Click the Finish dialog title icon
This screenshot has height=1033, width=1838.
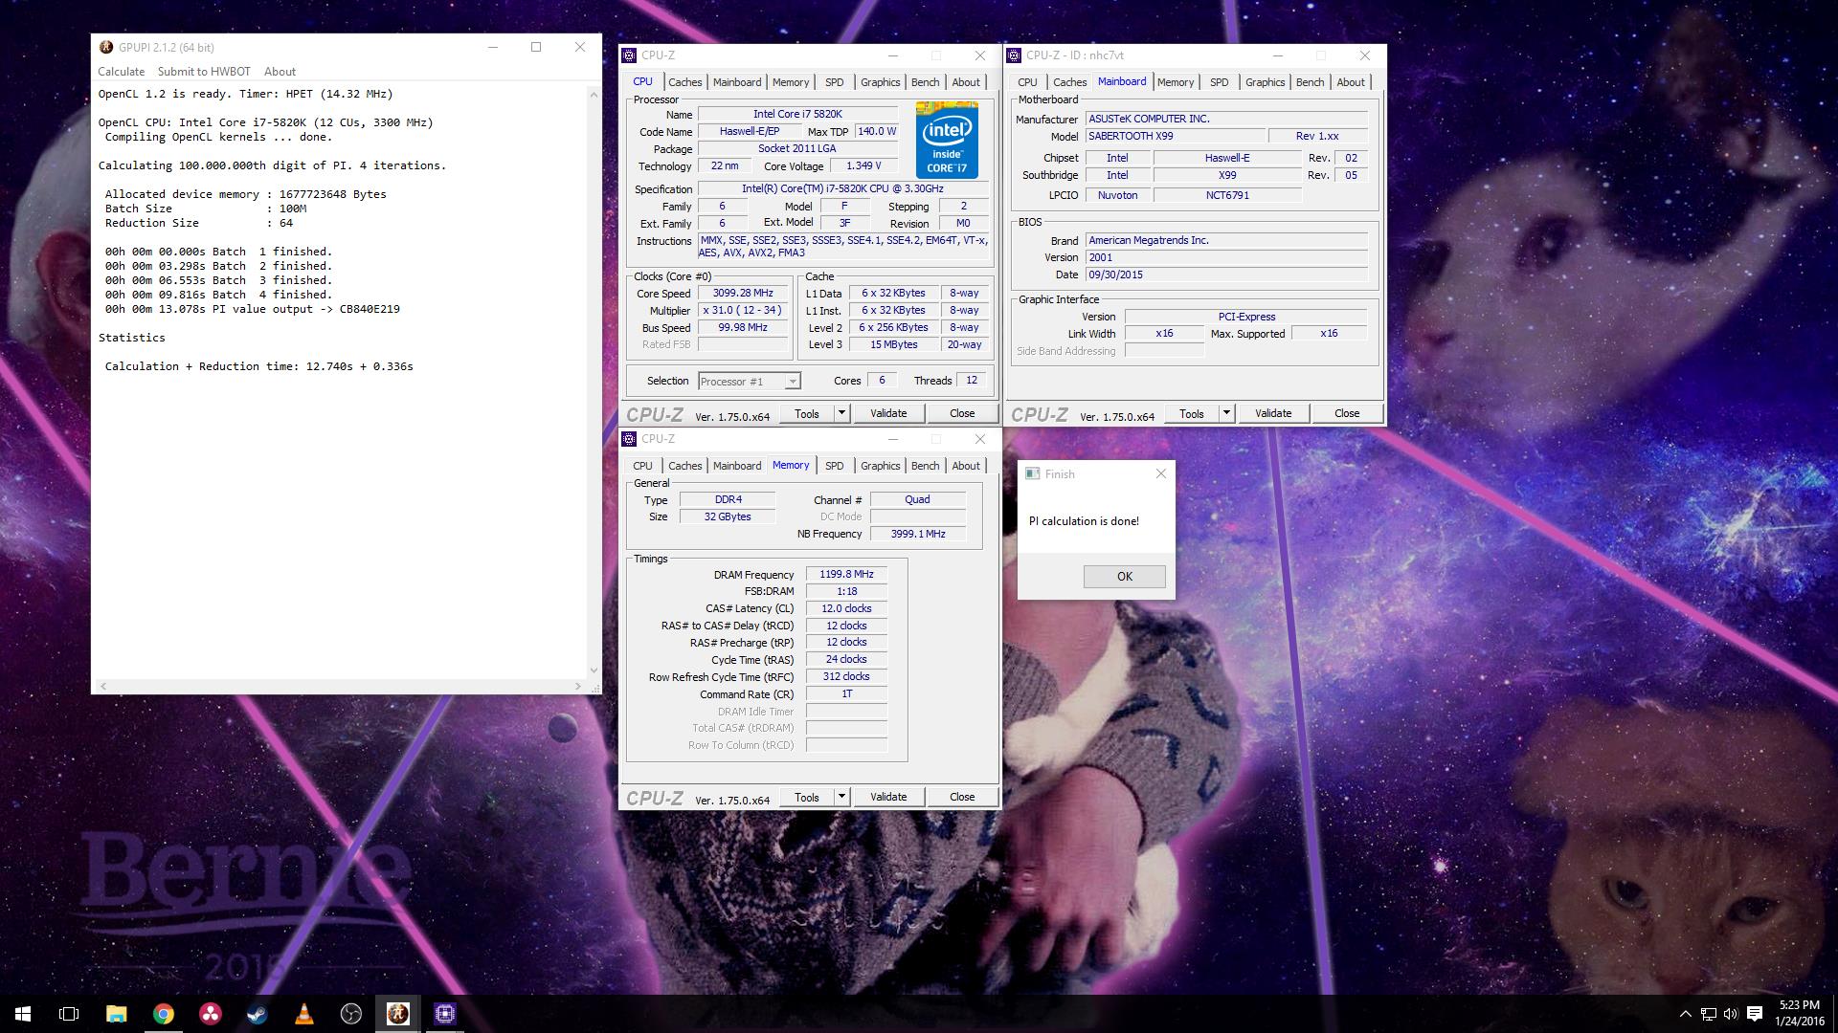click(1032, 473)
